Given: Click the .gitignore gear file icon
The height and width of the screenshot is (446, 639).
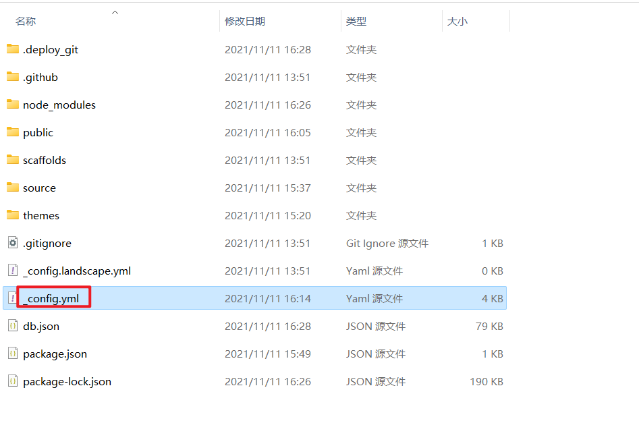Looking at the screenshot, I should (x=13, y=243).
